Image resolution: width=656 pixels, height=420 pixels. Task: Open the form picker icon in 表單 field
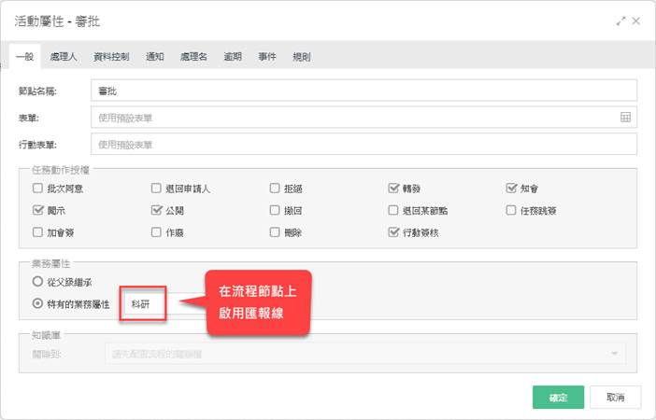pyautogui.click(x=625, y=118)
